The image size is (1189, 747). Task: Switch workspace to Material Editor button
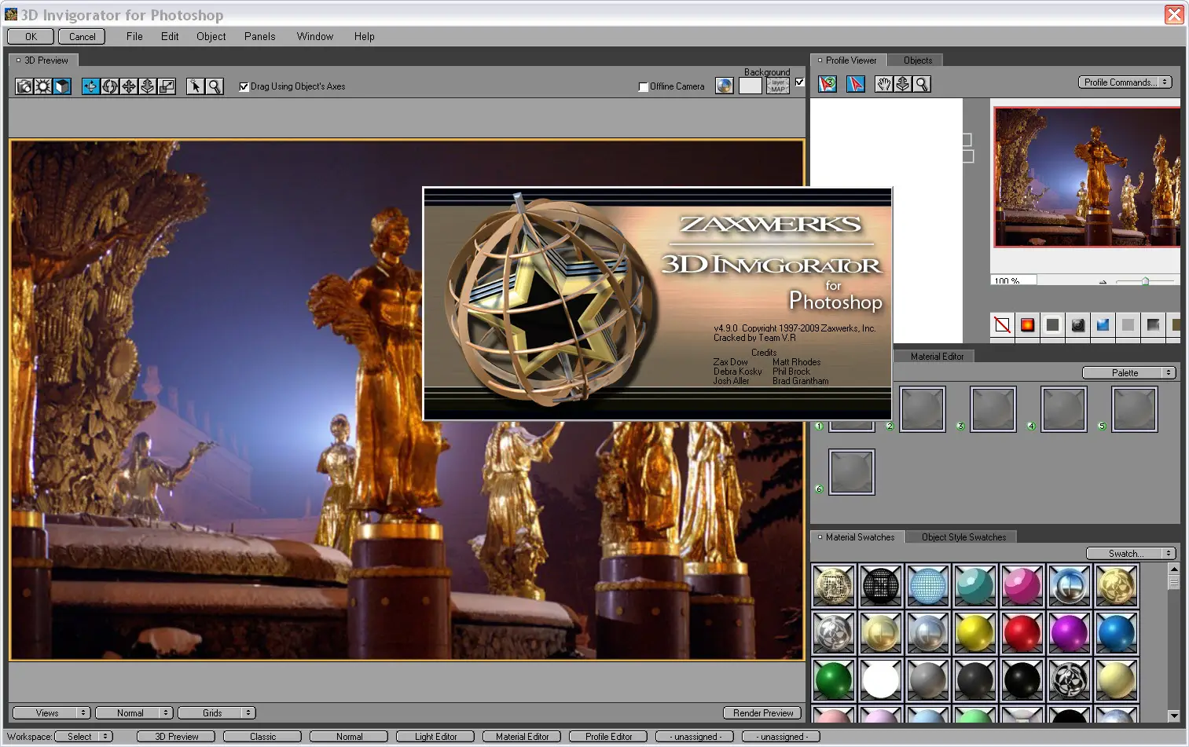(x=522, y=737)
